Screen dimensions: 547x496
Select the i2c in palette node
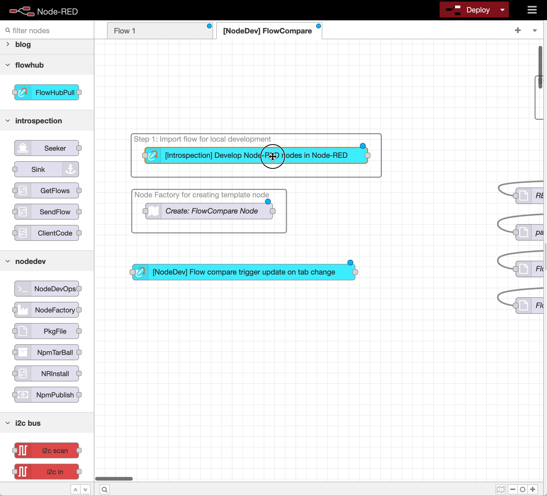[x=47, y=472]
